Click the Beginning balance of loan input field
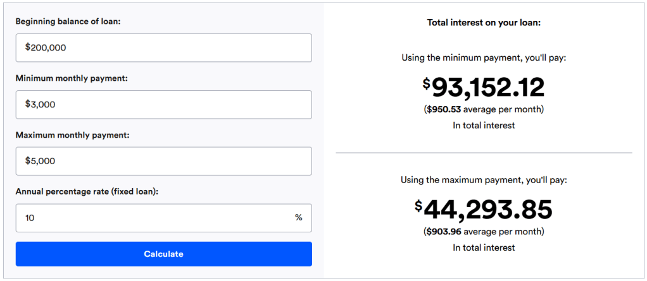 tap(163, 48)
